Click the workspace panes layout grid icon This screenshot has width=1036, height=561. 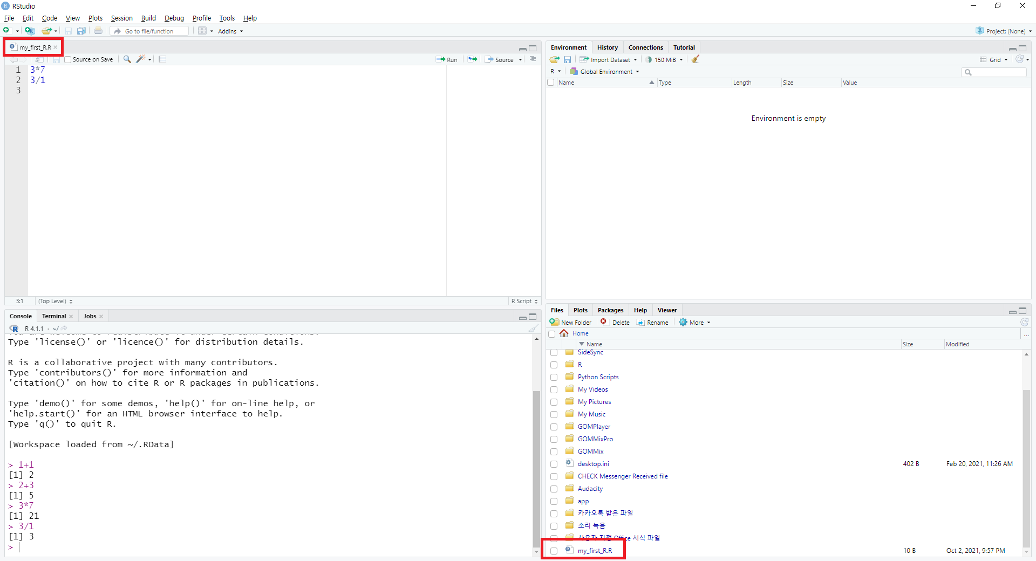pos(202,31)
